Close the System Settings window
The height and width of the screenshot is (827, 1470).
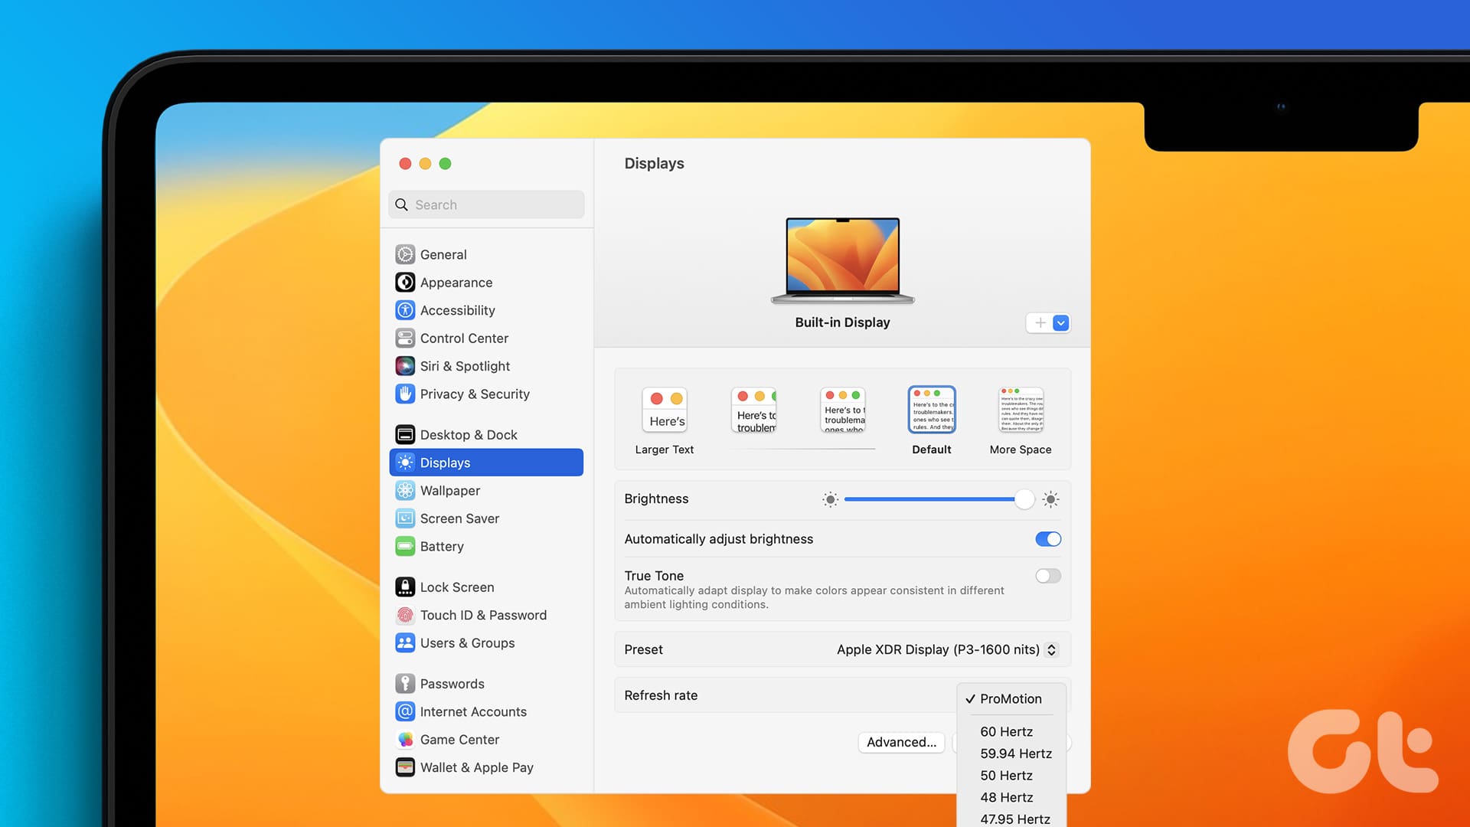(405, 163)
